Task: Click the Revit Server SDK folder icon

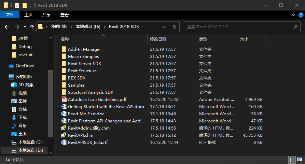Action: click(x=64, y=64)
